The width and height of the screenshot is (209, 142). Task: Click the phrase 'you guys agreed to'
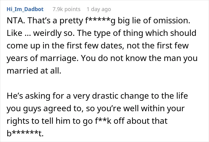pyautogui.click(x=45, y=109)
